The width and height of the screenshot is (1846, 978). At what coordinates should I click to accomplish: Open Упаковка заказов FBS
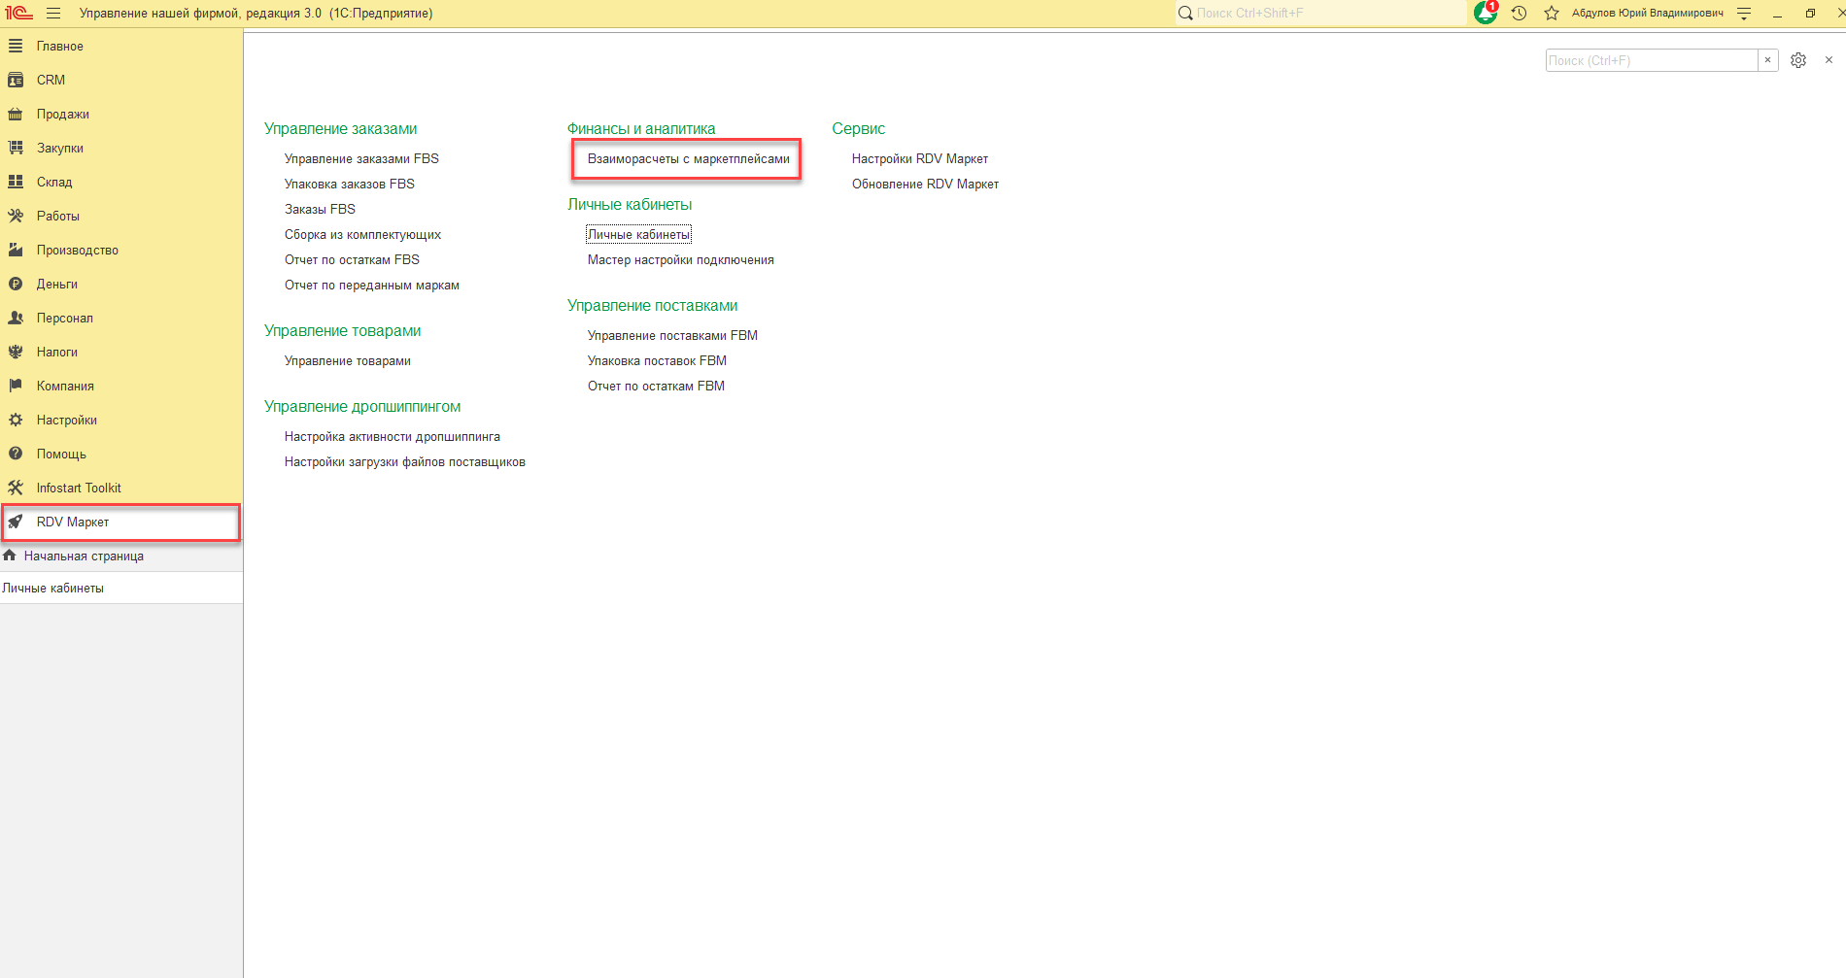click(x=350, y=184)
